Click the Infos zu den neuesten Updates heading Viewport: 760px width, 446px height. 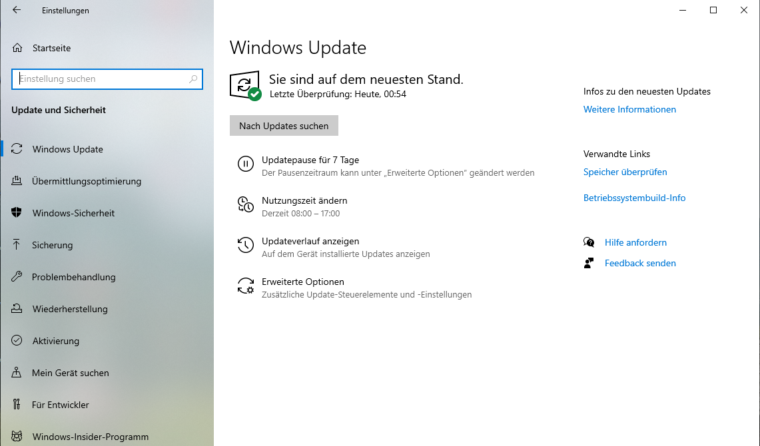[647, 91]
